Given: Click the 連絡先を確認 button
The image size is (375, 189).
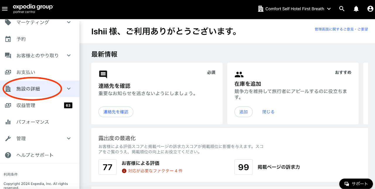Looking at the screenshot, I should [116, 112].
